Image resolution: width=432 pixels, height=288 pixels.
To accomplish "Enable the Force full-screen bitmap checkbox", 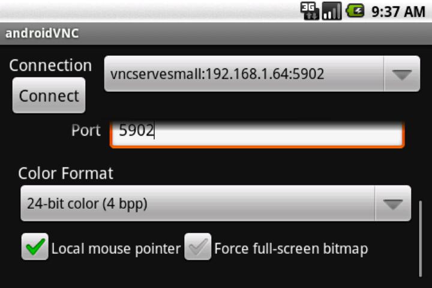I will click(x=198, y=247).
